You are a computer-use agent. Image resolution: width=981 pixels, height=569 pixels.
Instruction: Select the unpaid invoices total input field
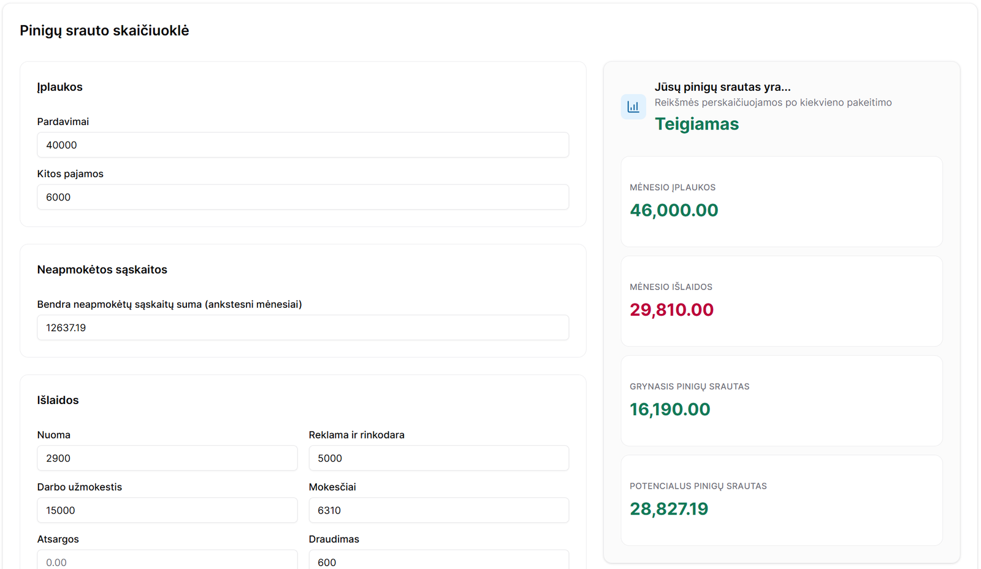click(x=303, y=328)
